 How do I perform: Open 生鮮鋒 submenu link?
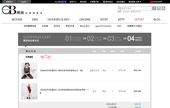45,26
